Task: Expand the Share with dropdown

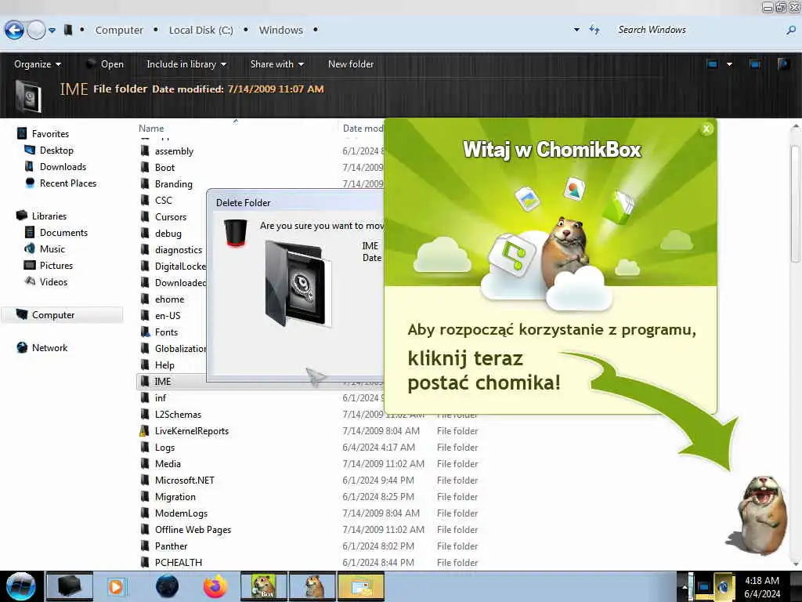Action: tap(276, 64)
